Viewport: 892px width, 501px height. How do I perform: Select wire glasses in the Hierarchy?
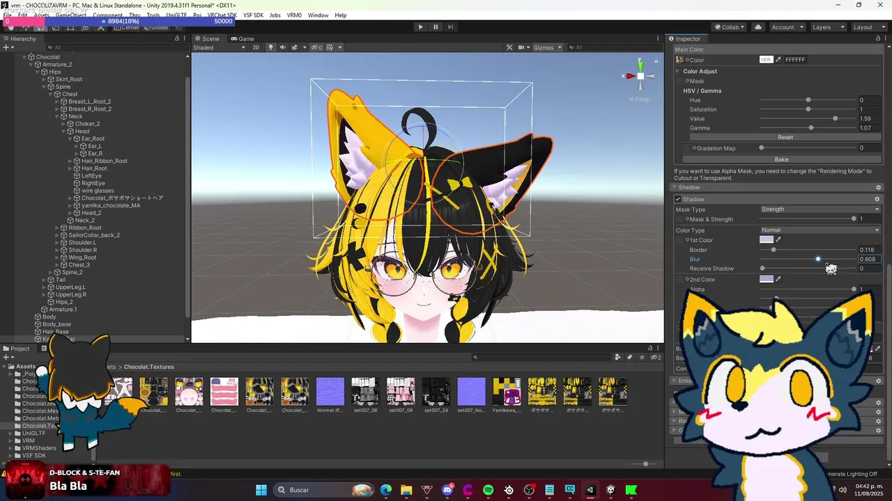(x=98, y=191)
